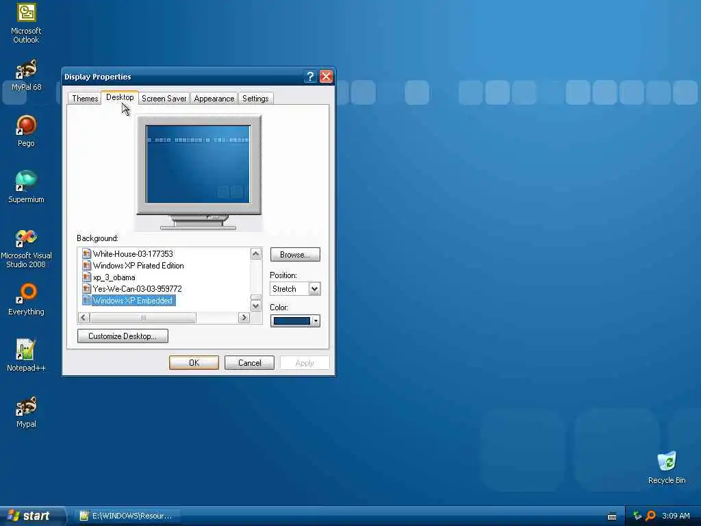701x526 pixels.
Task: Click the Yes-We-Can-03-03-959772 file icon
Action: [x=87, y=288]
